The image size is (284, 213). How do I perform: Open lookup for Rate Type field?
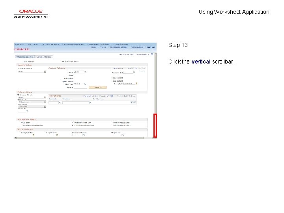(84, 84)
